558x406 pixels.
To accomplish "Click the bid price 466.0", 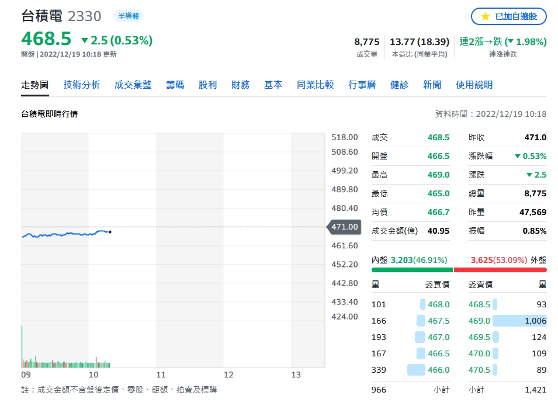I will click(438, 370).
